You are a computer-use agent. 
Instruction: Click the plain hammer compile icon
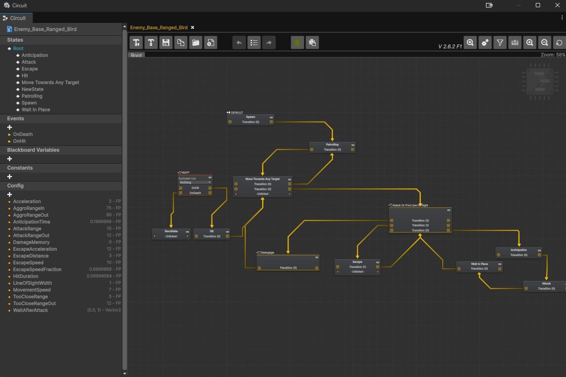click(152, 43)
